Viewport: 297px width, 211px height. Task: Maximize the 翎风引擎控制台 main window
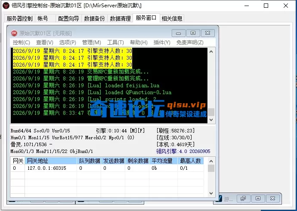(x=266, y=6)
